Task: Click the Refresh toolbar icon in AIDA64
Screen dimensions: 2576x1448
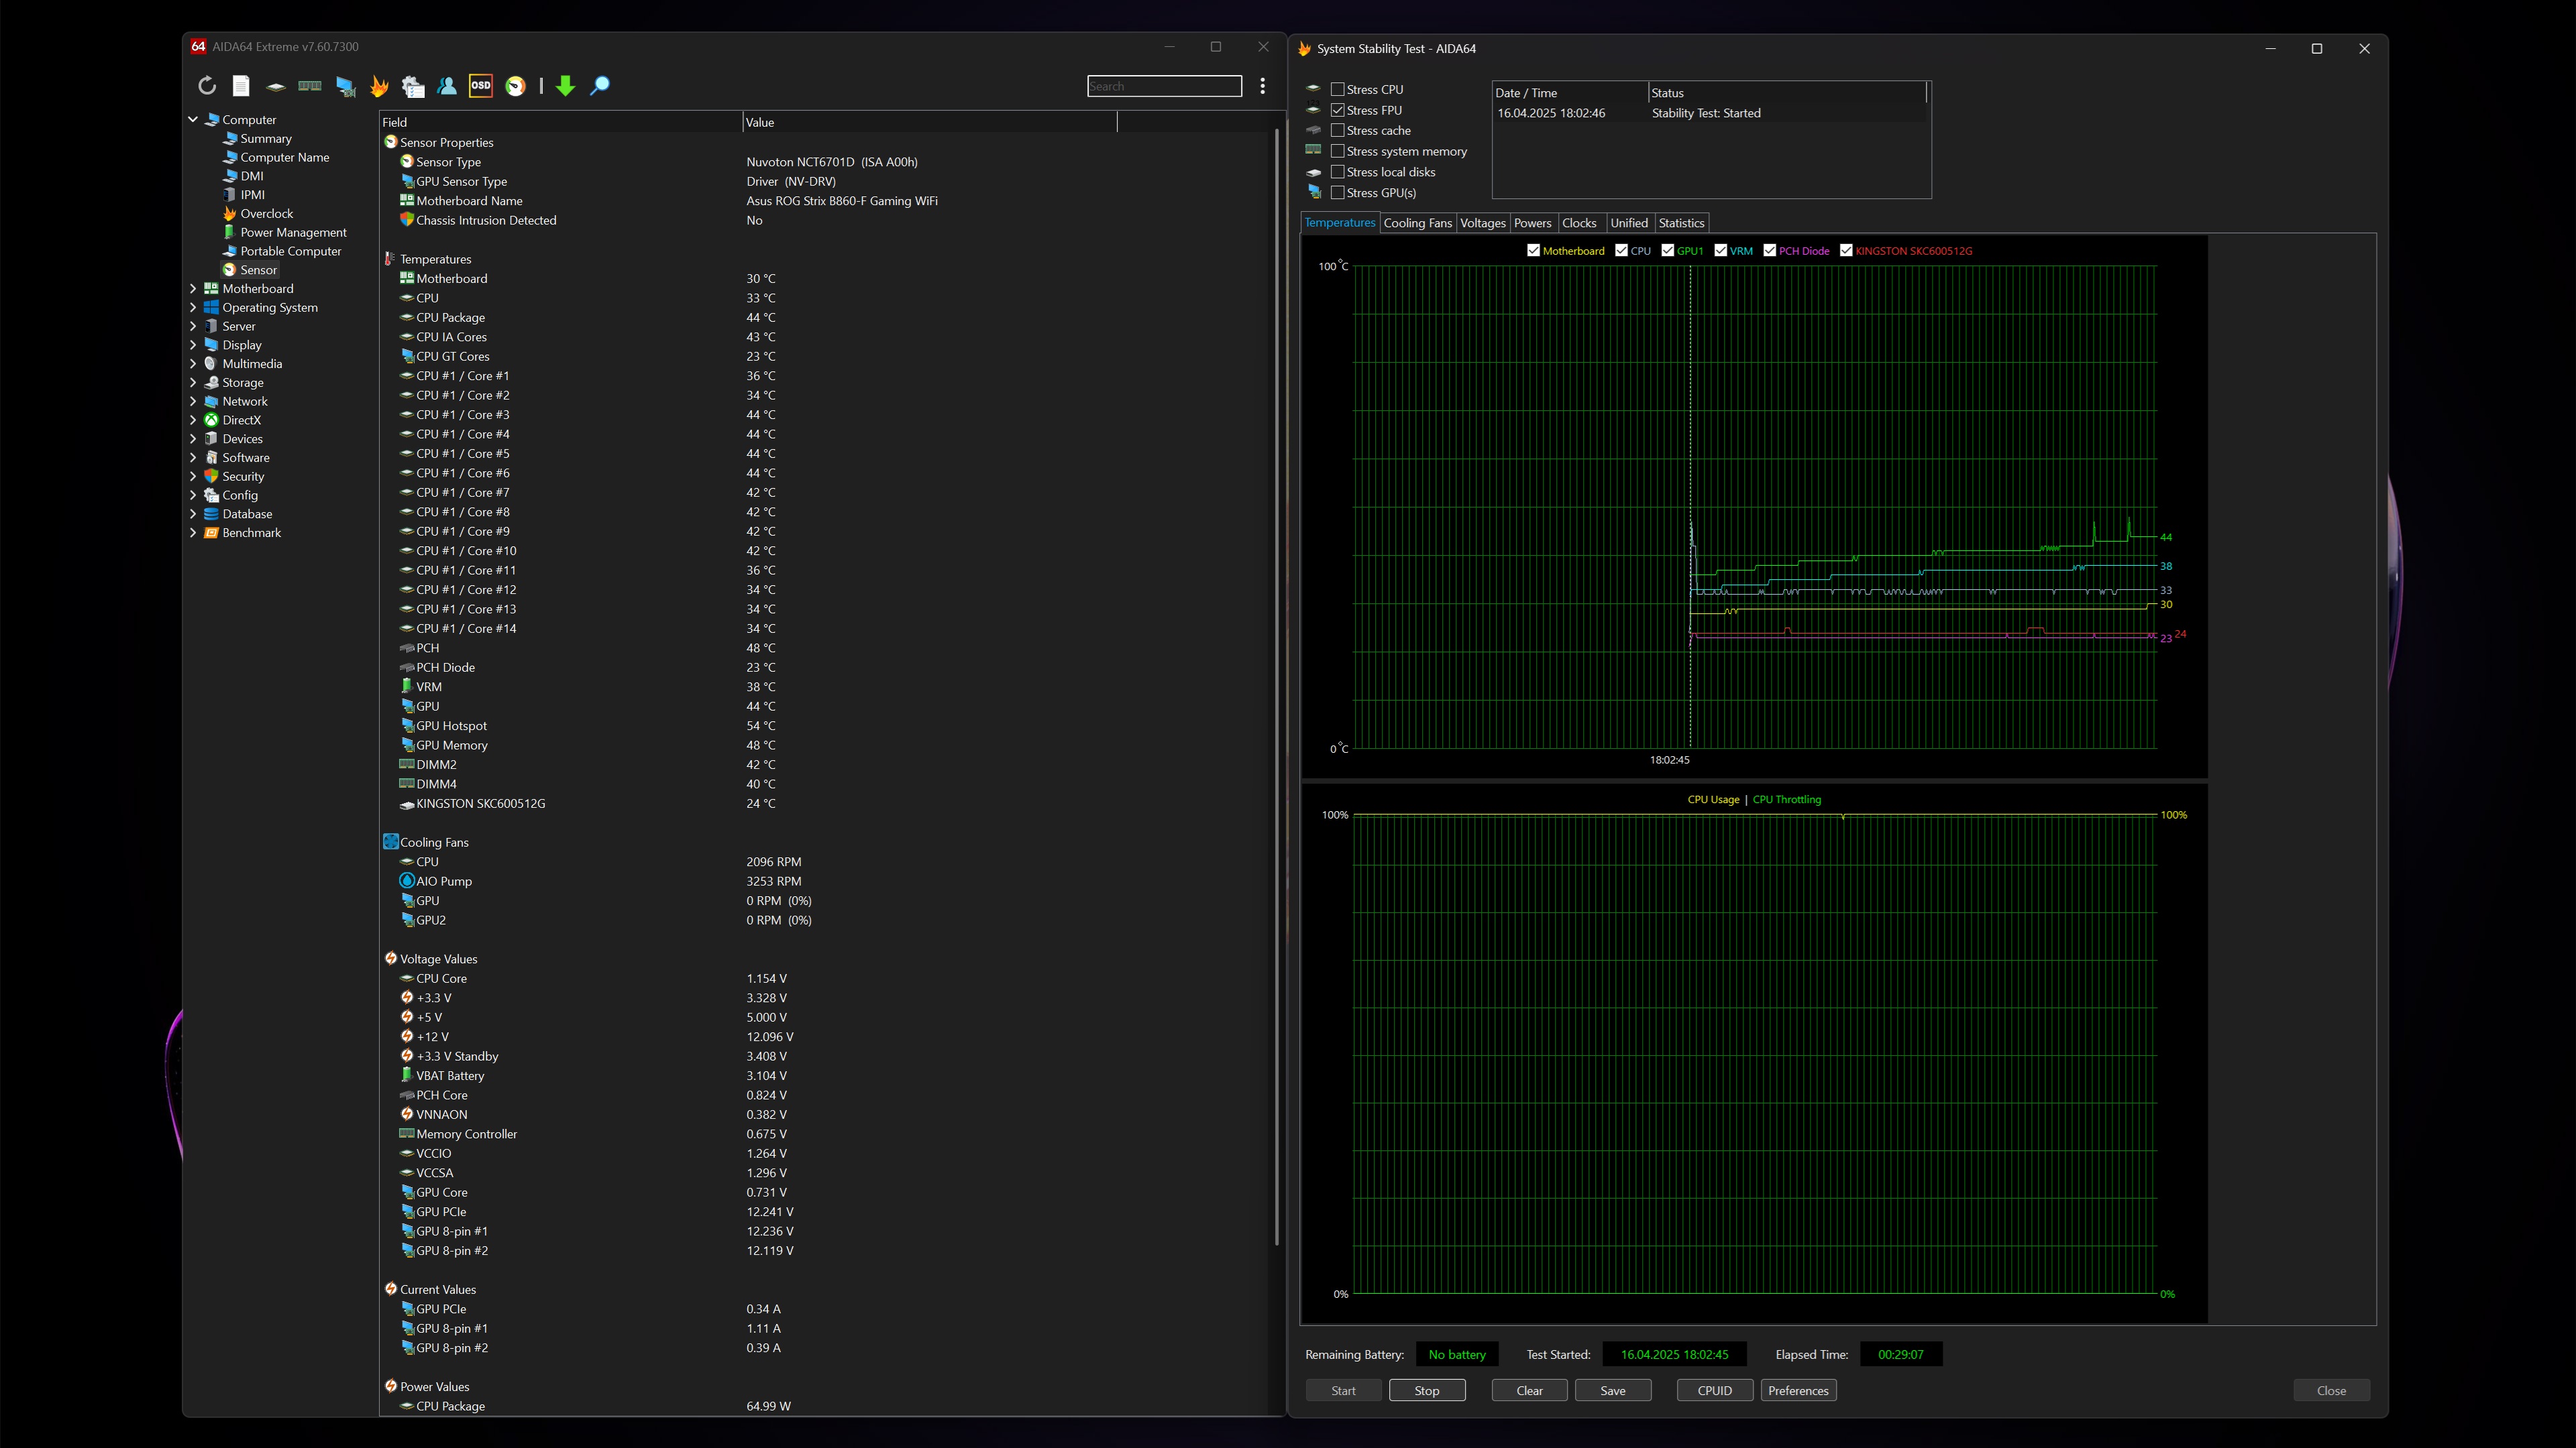Action: (x=207, y=86)
